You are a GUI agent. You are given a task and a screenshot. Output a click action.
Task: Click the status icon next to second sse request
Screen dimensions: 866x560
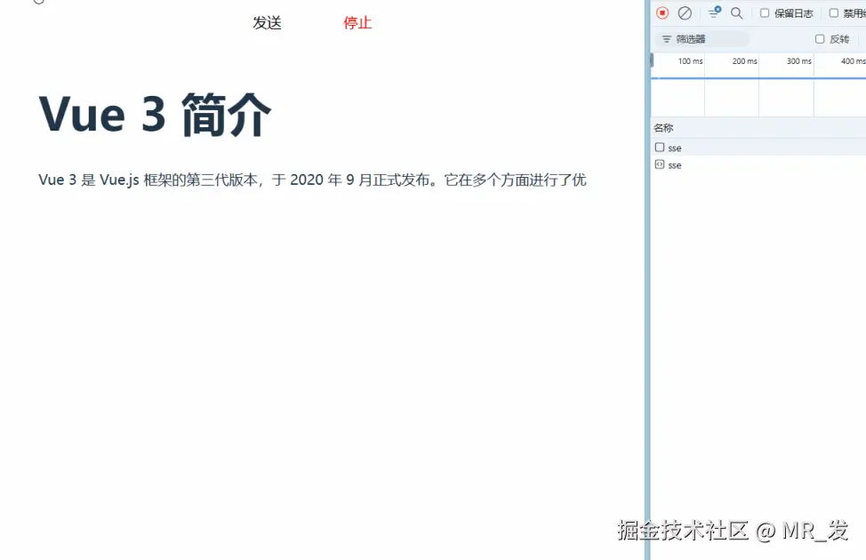pyautogui.click(x=659, y=165)
